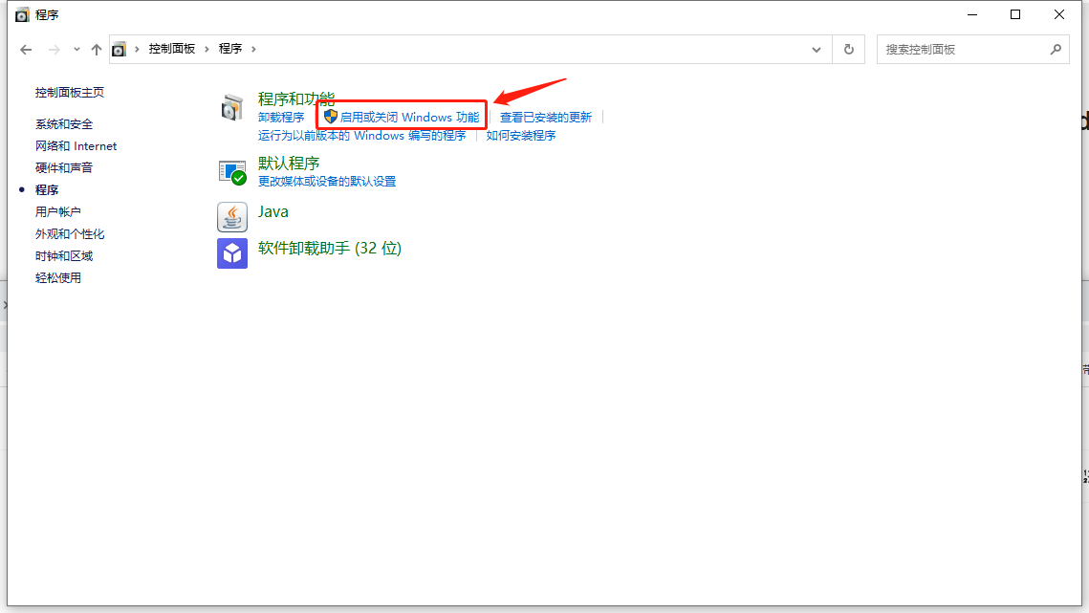This screenshot has height=613, width=1089.
Task: Click the Programs and Features icon
Action: [x=232, y=108]
